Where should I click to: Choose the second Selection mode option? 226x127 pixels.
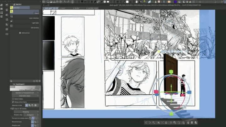click(30, 105)
